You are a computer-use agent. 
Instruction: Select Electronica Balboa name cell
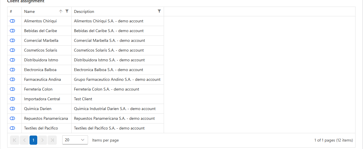point(47,70)
